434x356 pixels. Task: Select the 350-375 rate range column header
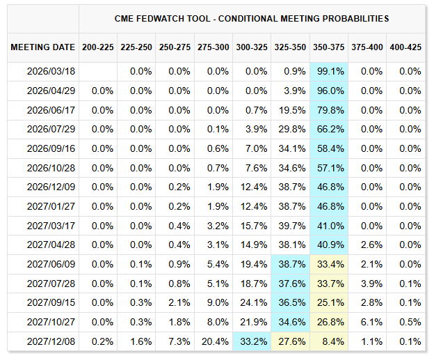[x=329, y=47]
